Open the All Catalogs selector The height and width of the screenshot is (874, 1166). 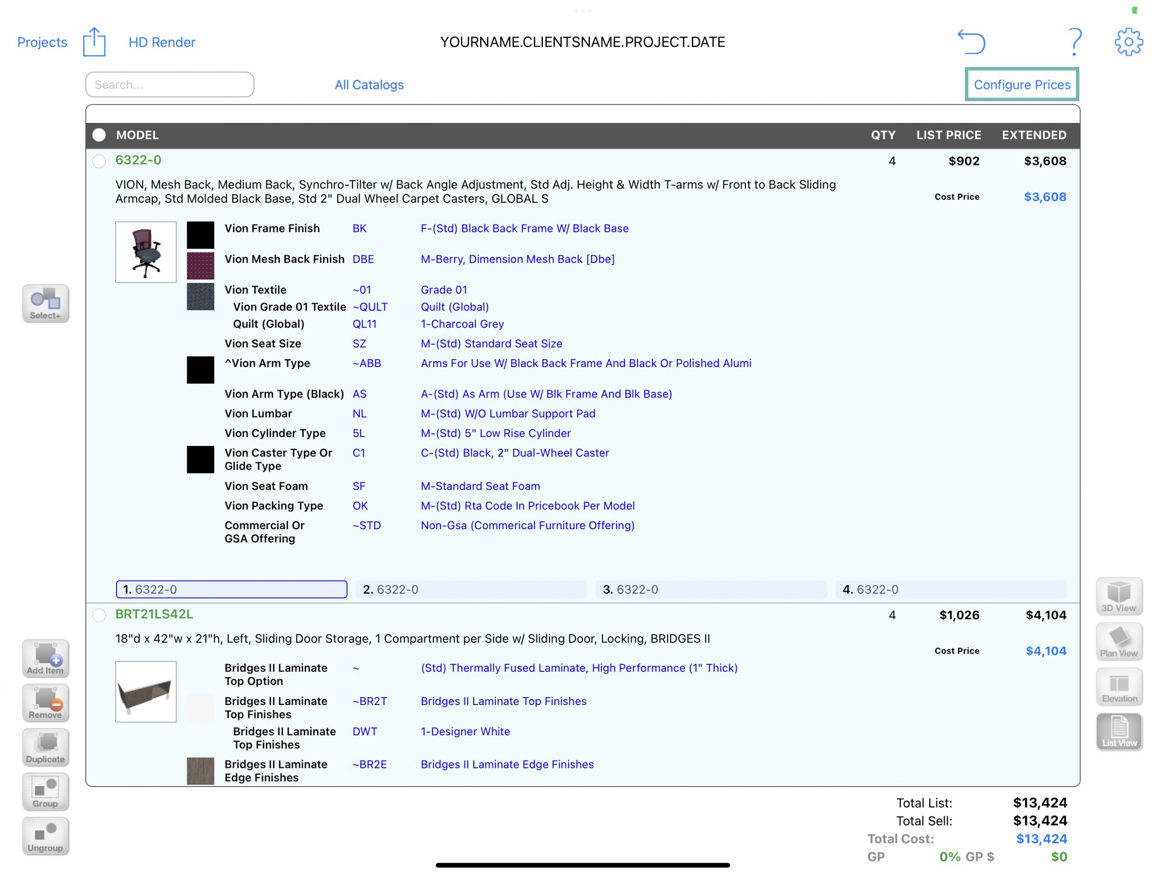tap(369, 85)
